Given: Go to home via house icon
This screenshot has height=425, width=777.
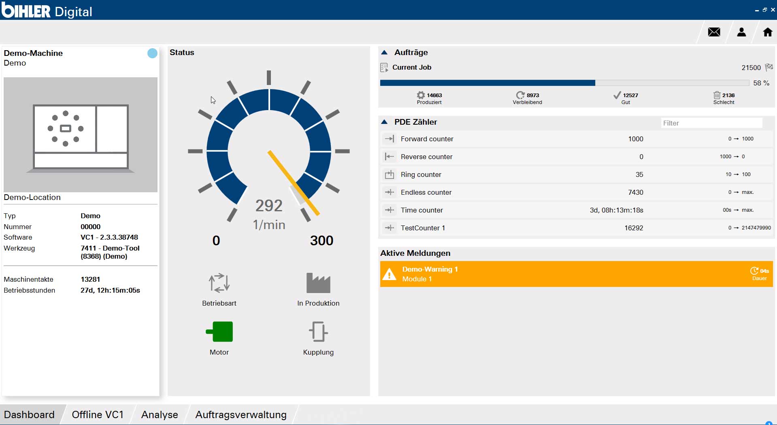Looking at the screenshot, I should coord(767,32).
